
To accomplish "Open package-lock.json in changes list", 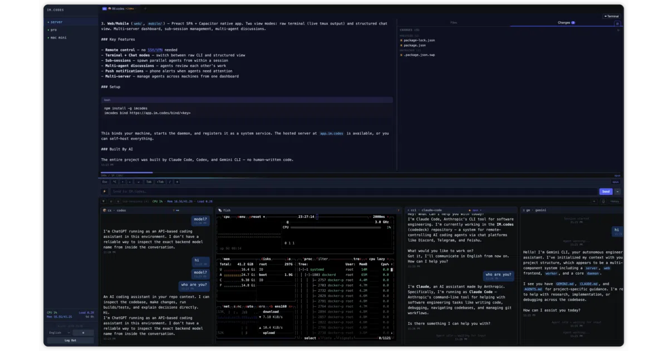I will click(419, 40).
